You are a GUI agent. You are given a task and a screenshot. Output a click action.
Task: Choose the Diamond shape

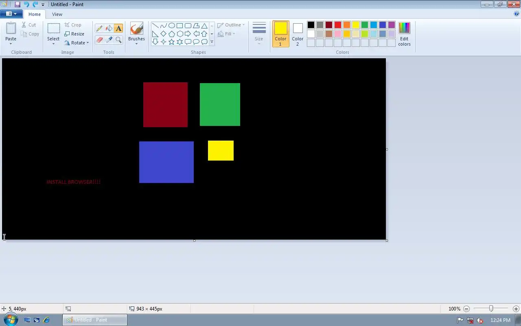(164, 34)
